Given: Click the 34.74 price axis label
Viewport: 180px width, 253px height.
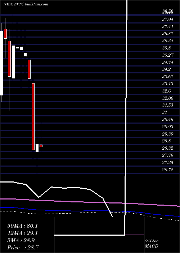Looking at the screenshot, I should pyautogui.click(x=168, y=62).
